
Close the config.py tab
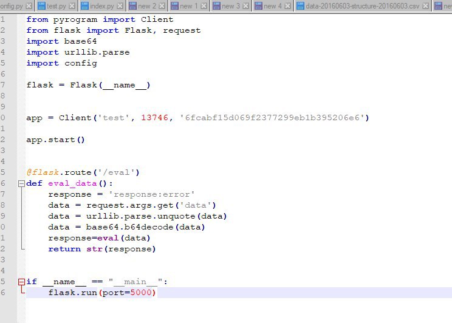(29, 5)
